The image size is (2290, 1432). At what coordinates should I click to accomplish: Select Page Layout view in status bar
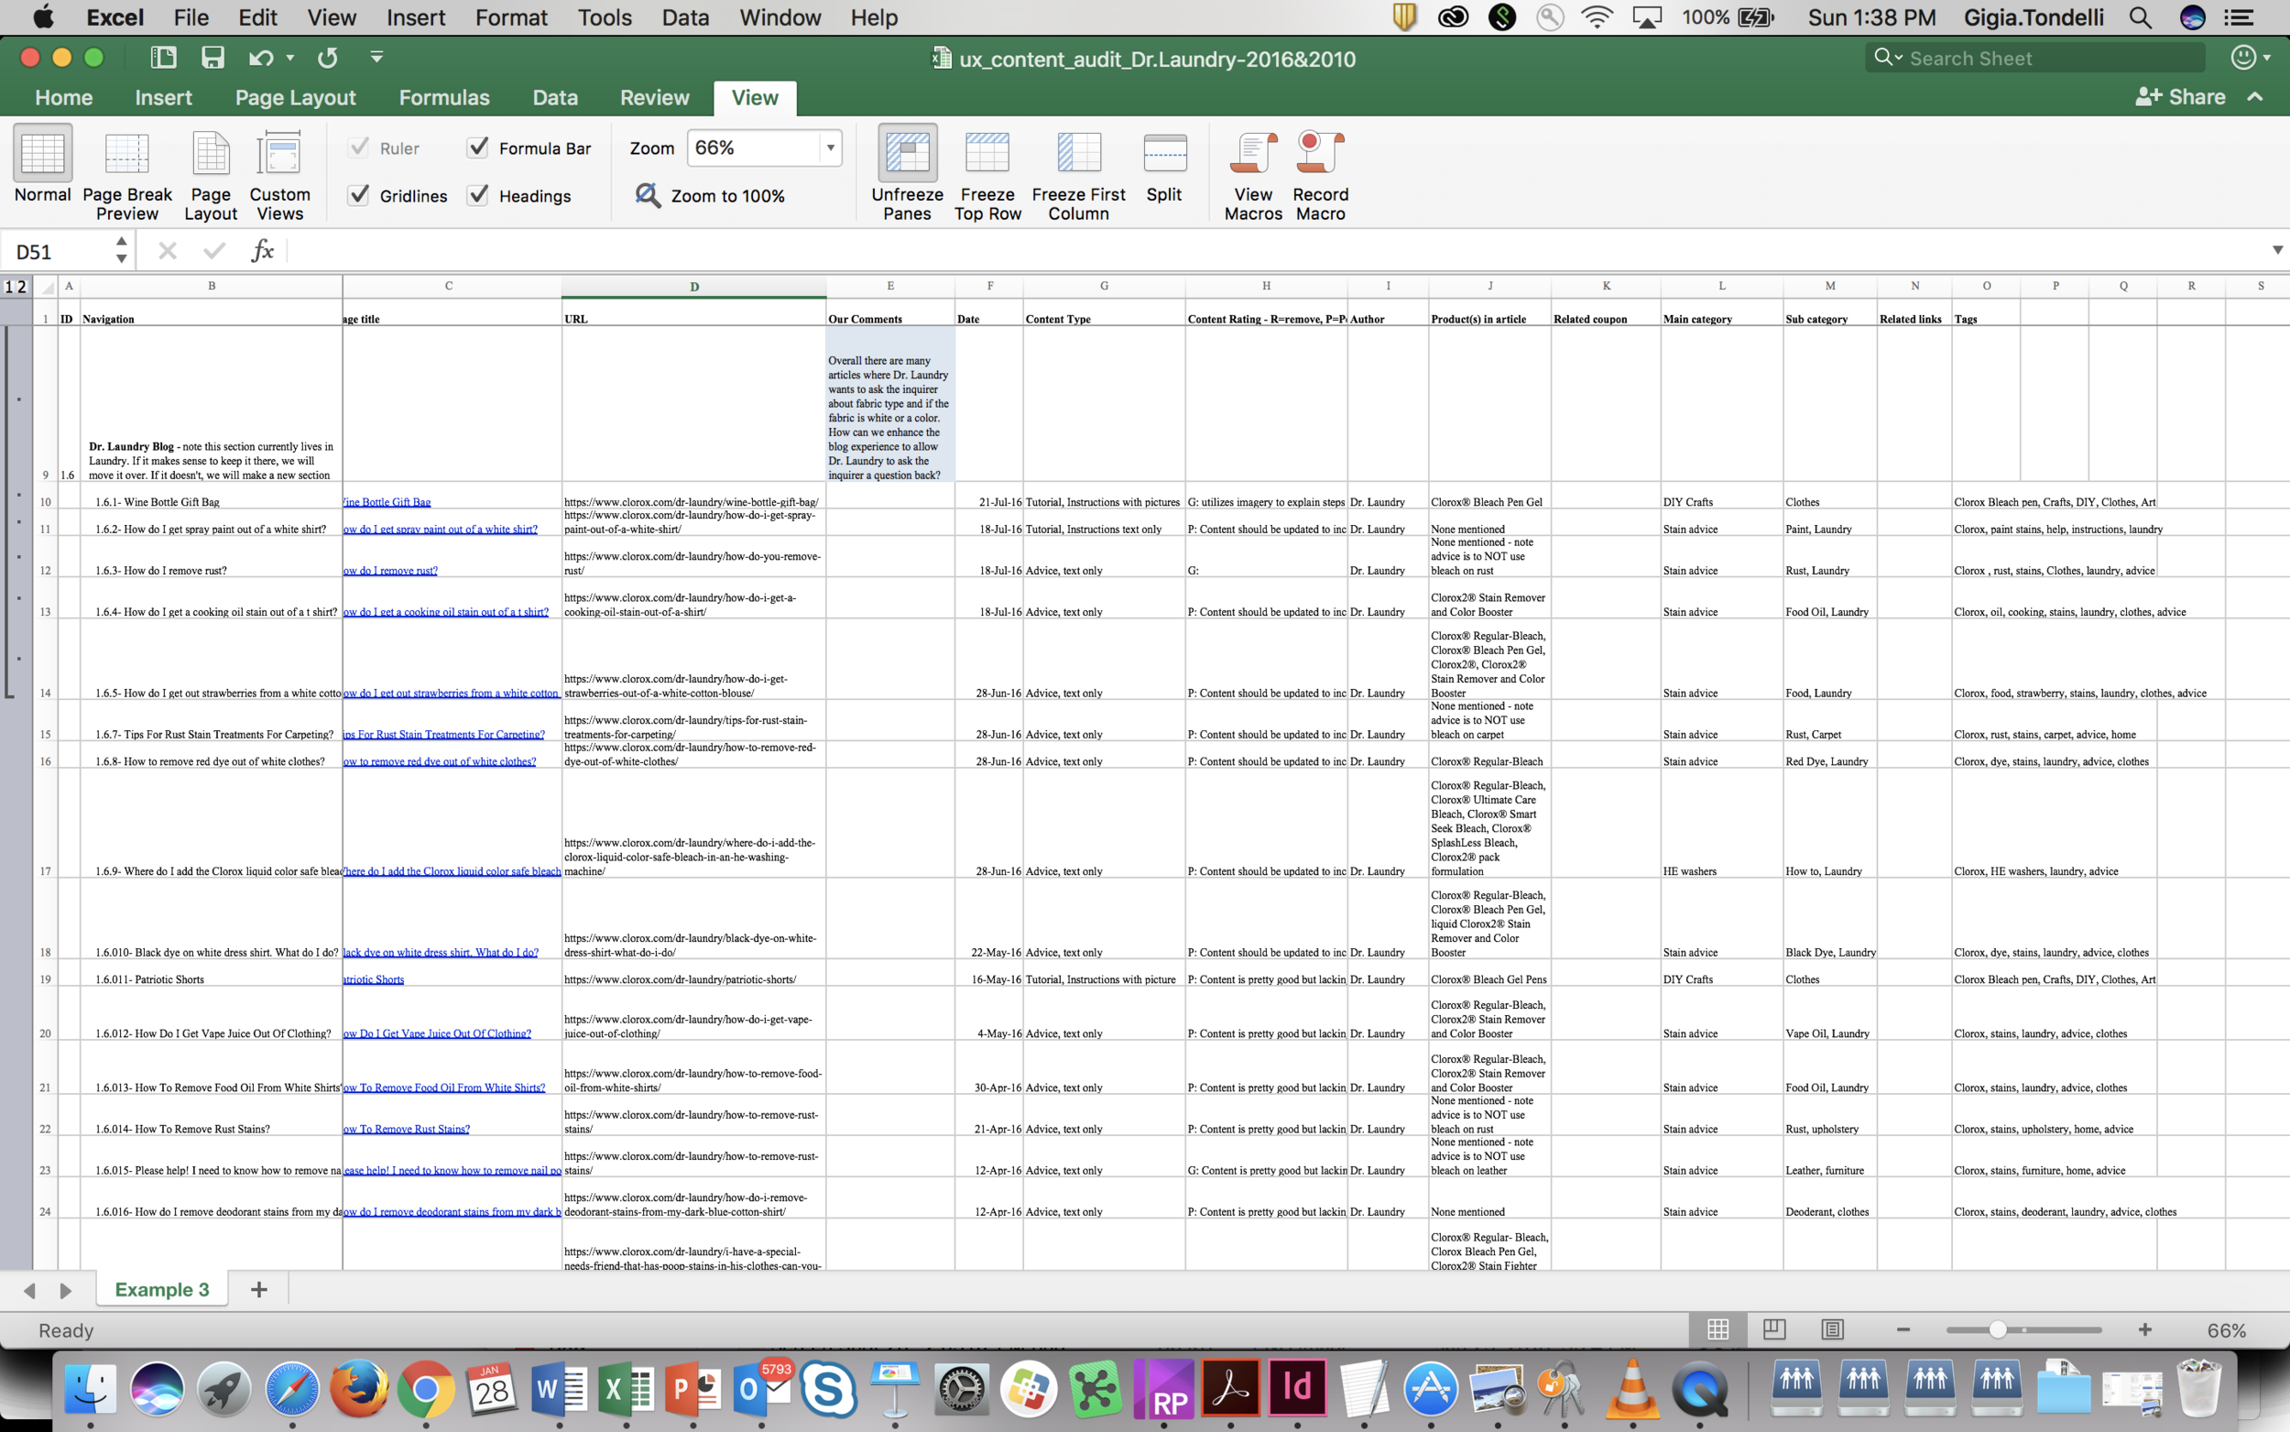pyautogui.click(x=1774, y=1329)
